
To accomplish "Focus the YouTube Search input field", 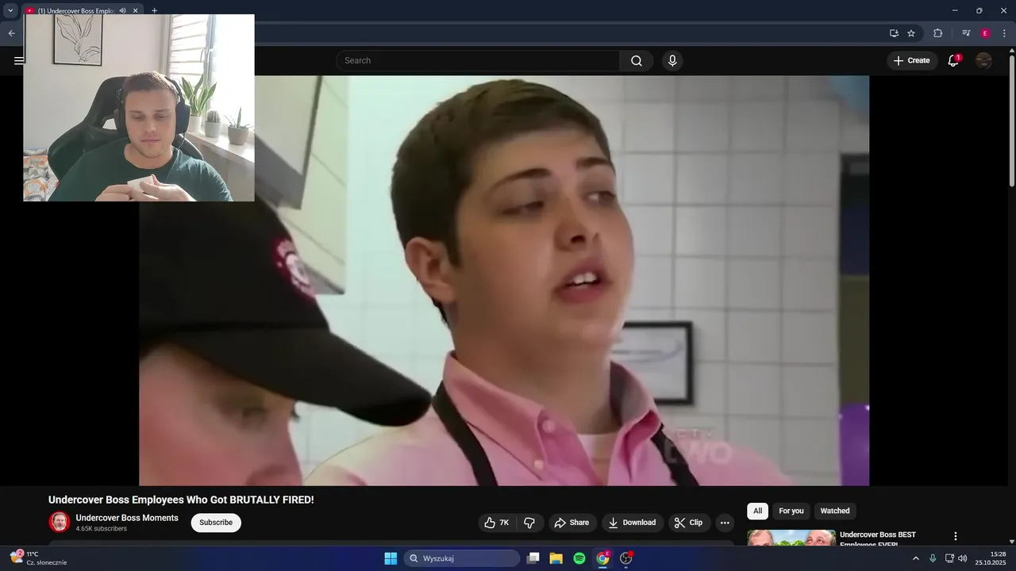I will point(478,61).
